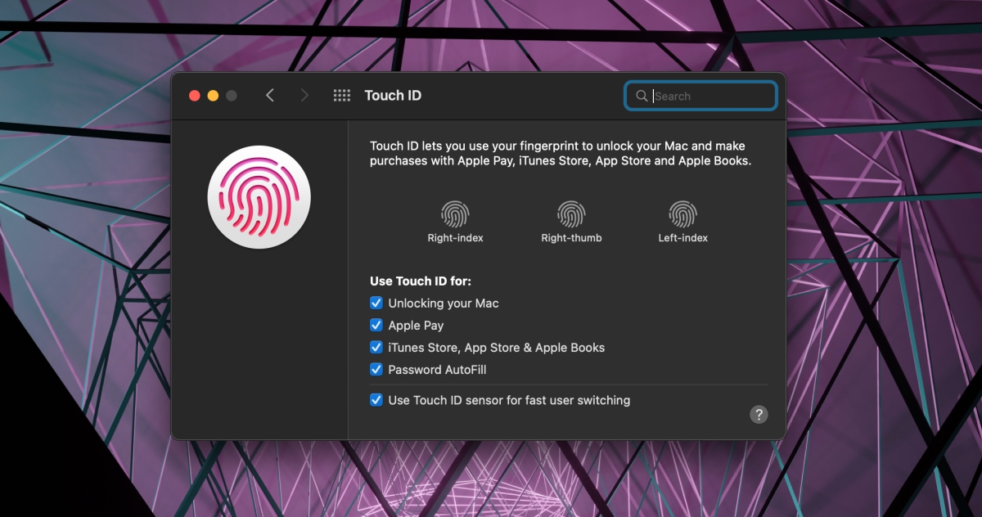Select the Right-index fingerprint icon

coord(455,214)
